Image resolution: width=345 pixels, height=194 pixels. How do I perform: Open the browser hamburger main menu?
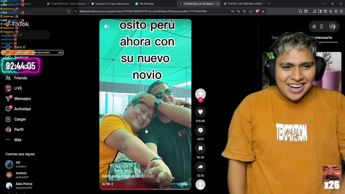[x=341, y=11]
